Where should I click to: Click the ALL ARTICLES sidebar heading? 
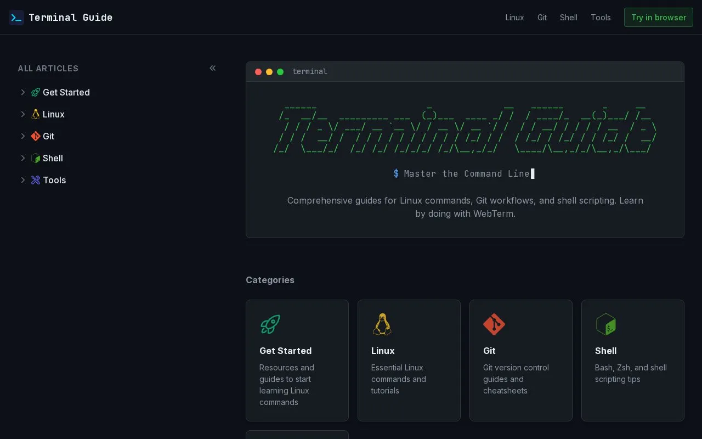point(48,69)
